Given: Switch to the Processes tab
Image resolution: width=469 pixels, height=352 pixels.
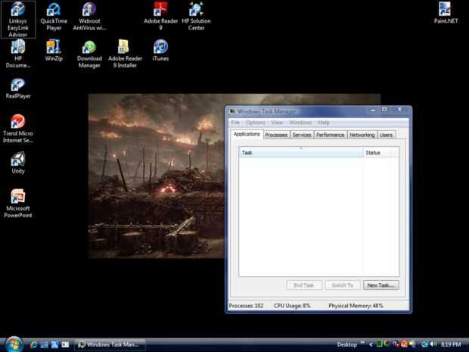Looking at the screenshot, I should pos(276,135).
